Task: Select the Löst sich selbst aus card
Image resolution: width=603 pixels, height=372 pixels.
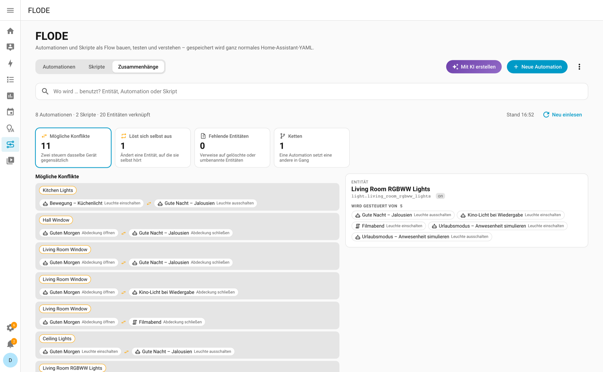Action: [x=153, y=148]
